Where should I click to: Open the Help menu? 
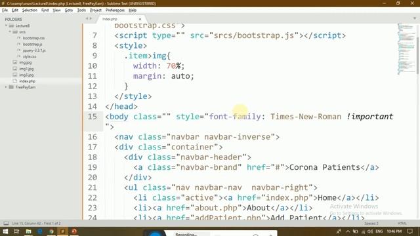pos(133,10)
